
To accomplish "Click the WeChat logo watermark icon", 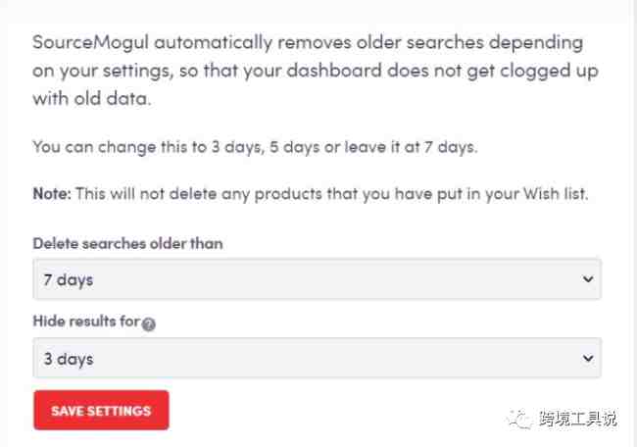I will [x=519, y=419].
